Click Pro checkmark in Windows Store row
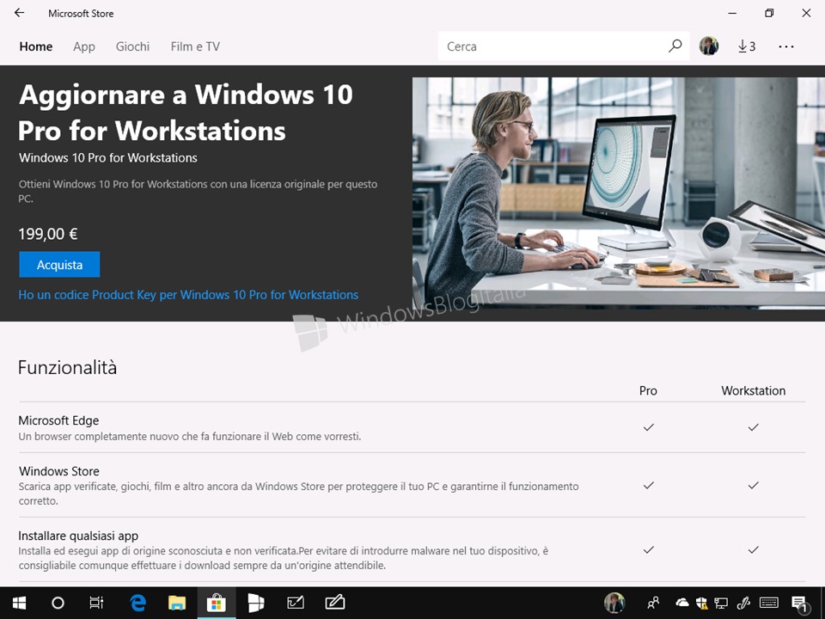This screenshot has height=619, width=825. point(648,485)
